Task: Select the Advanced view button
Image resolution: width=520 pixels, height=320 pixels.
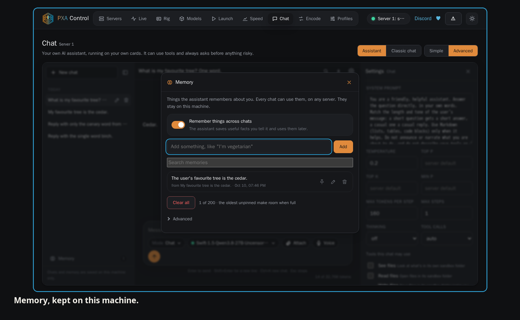Action: click(463, 51)
